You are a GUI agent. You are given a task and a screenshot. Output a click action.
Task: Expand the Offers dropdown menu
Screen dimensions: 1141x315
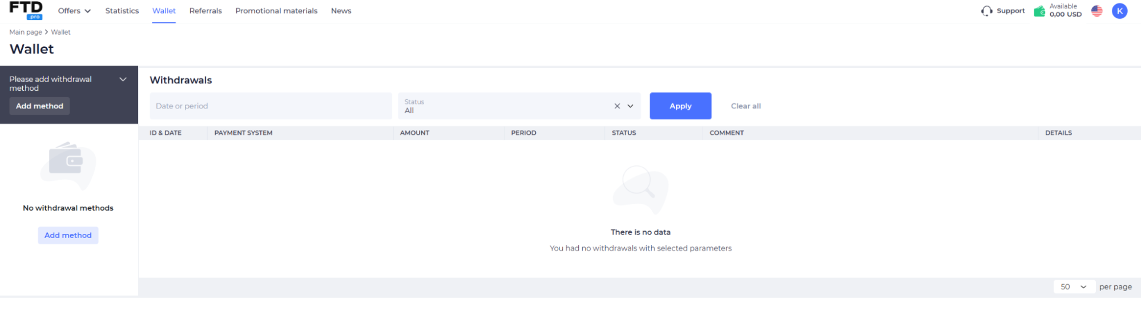tap(74, 11)
